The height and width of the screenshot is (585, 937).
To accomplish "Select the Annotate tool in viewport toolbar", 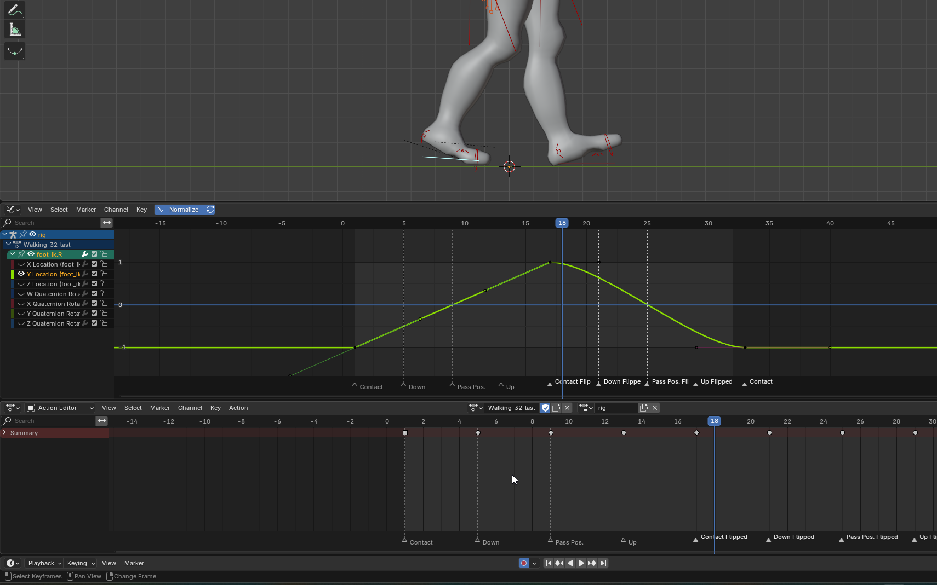I will pos(15,10).
